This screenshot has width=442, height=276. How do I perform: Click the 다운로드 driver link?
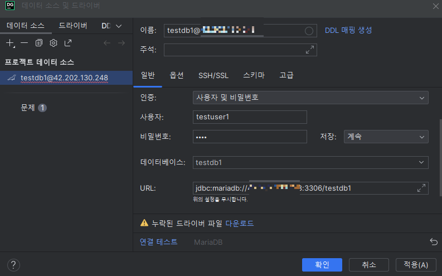pos(240,223)
